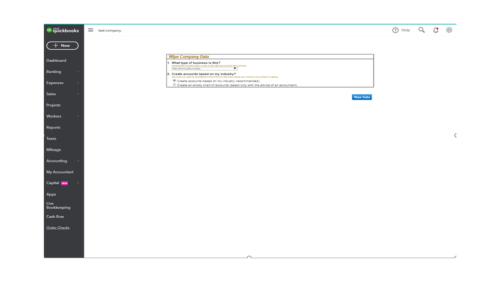Open the business type dropdown
Viewport: 502px width, 282px height.
(x=205, y=68)
